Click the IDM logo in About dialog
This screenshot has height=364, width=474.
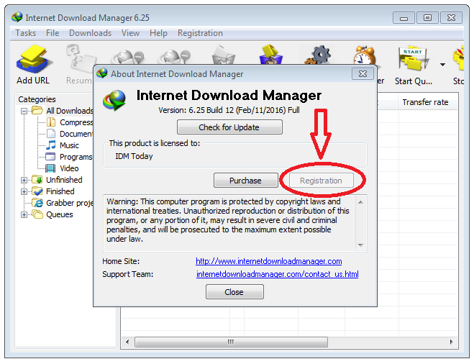114,100
